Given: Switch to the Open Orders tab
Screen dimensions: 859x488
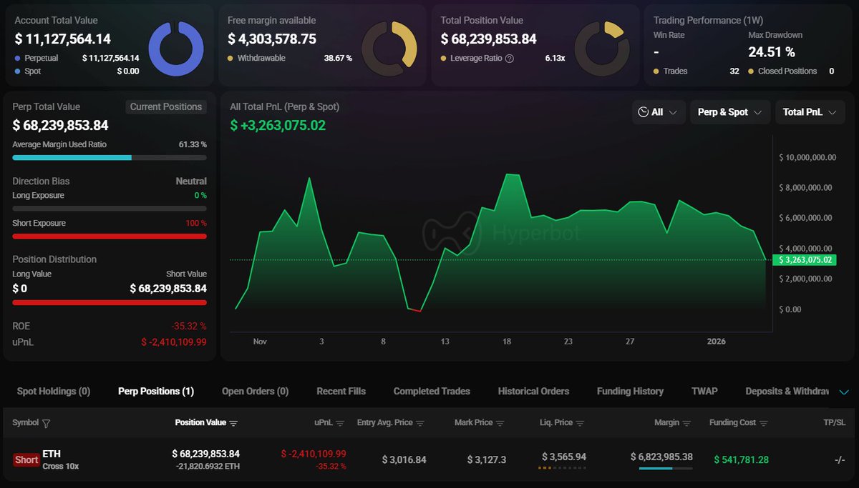Looking at the screenshot, I should [255, 392].
